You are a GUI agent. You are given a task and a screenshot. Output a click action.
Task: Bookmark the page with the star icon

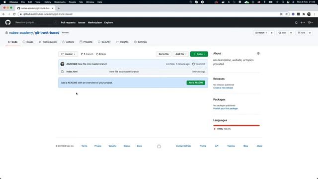point(286,14)
